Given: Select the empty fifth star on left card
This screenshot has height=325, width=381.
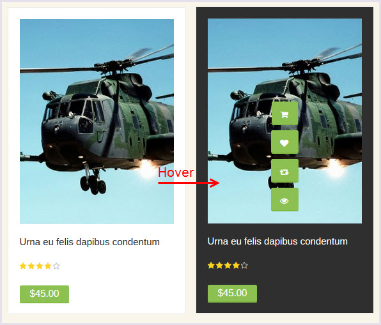Looking at the screenshot, I should 56,266.
